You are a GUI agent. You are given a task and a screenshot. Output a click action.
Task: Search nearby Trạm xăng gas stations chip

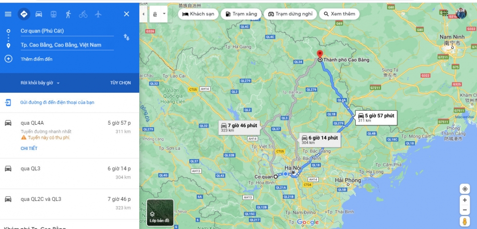pyautogui.click(x=241, y=14)
